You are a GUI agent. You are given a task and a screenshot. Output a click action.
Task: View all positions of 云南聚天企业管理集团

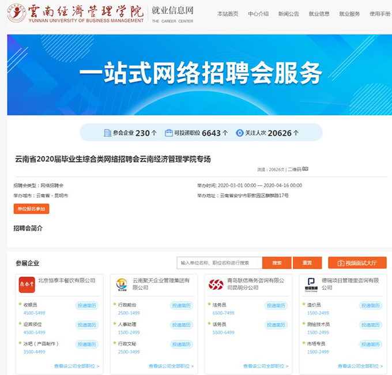(x=171, y=366)
